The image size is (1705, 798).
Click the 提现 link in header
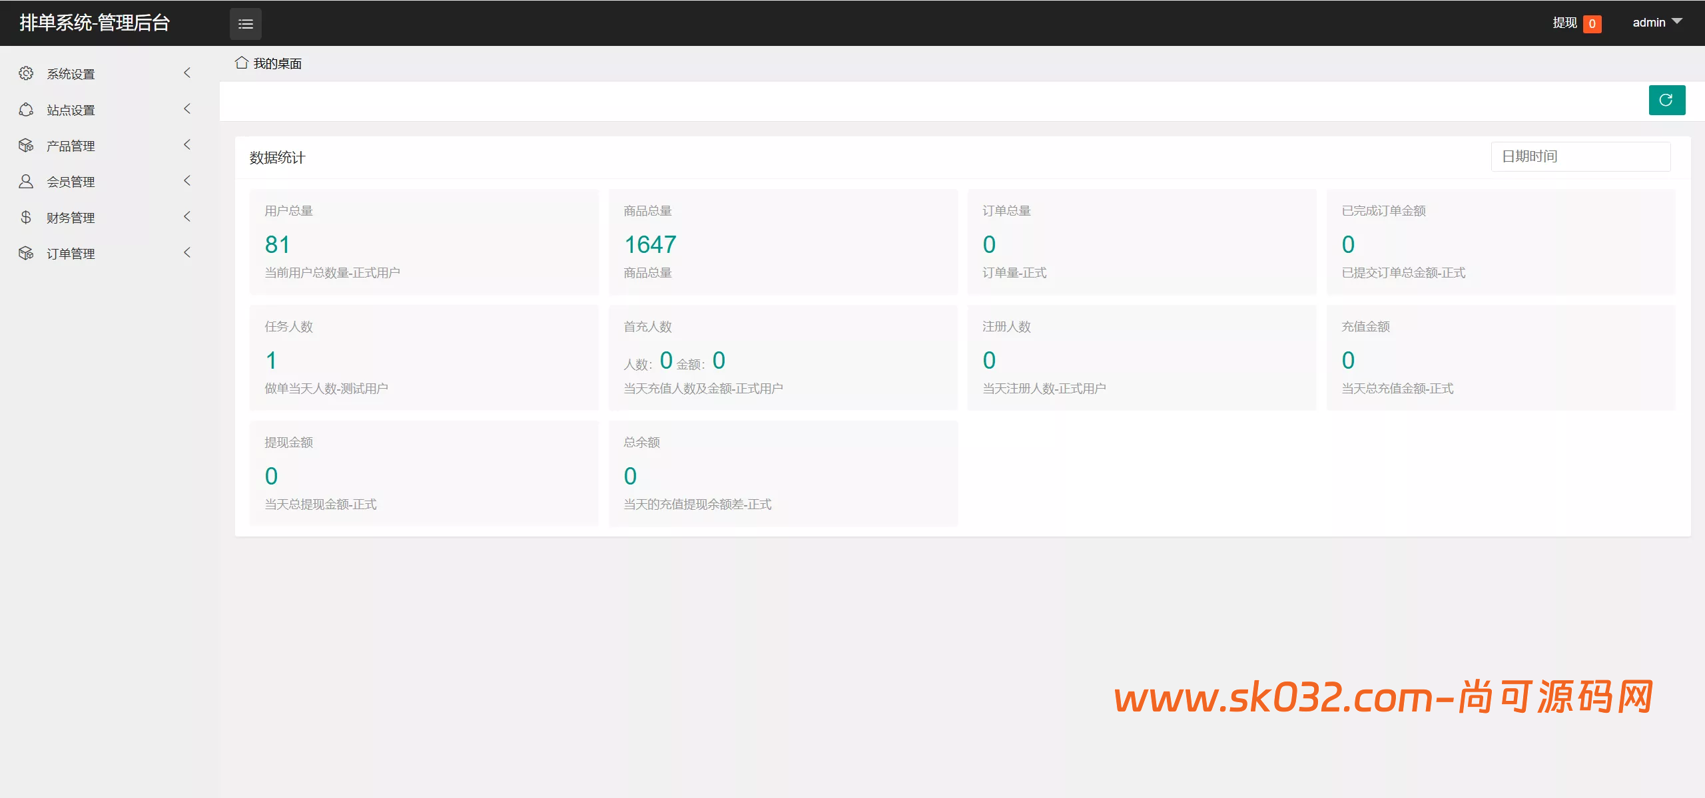(x=1564, y=23)
